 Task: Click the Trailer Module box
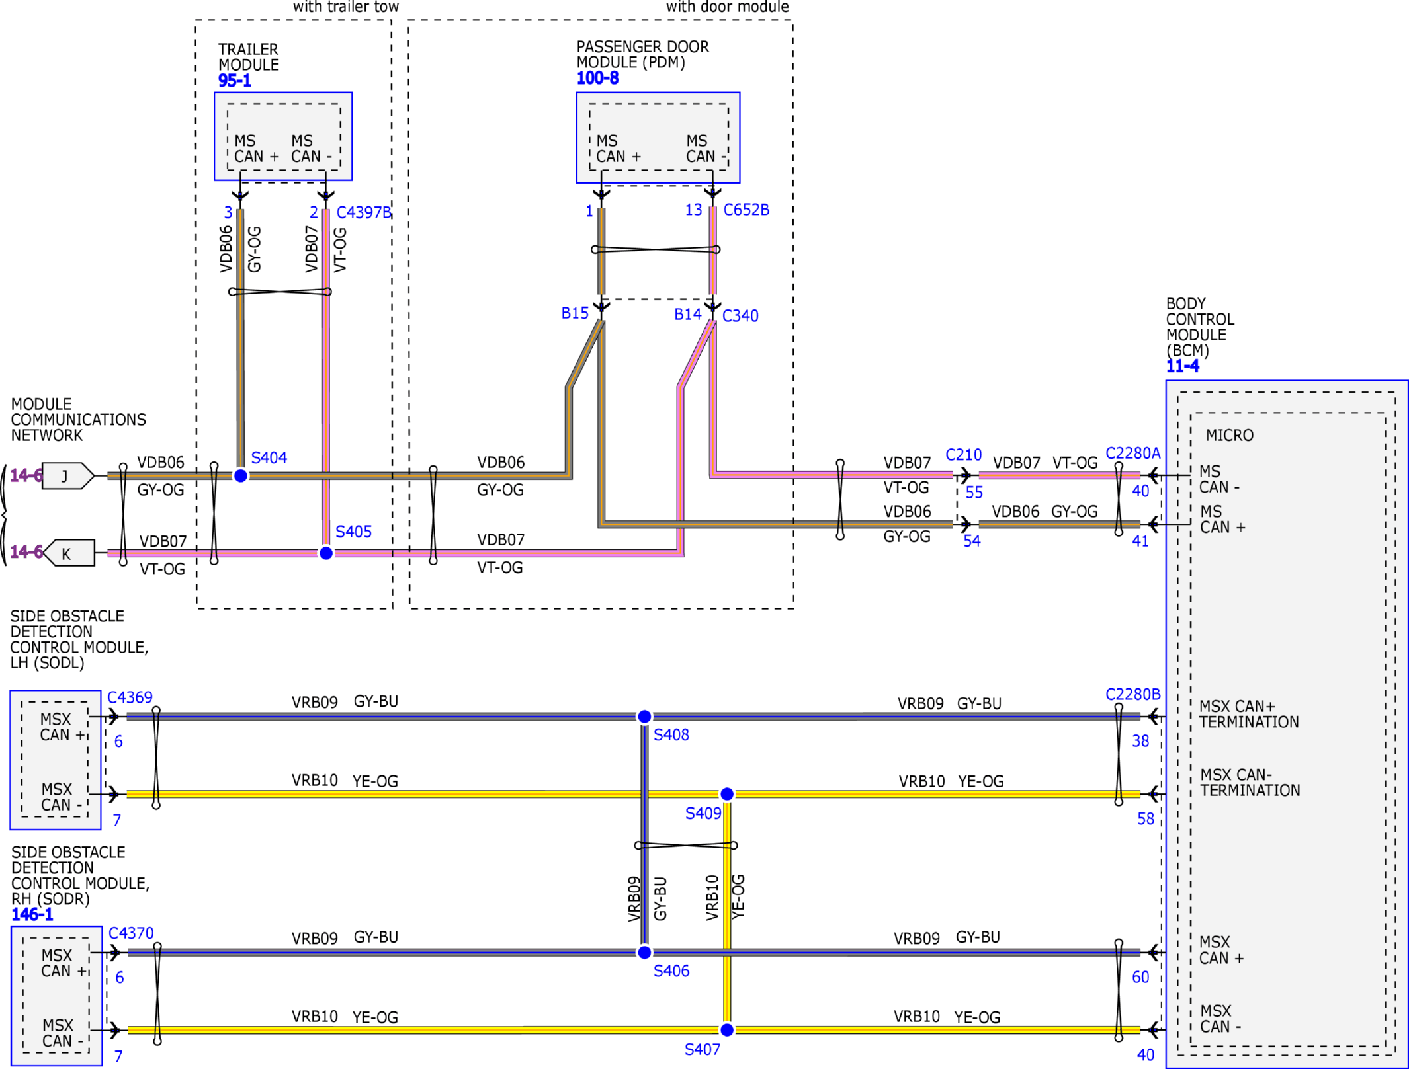(x=283, y=136)
